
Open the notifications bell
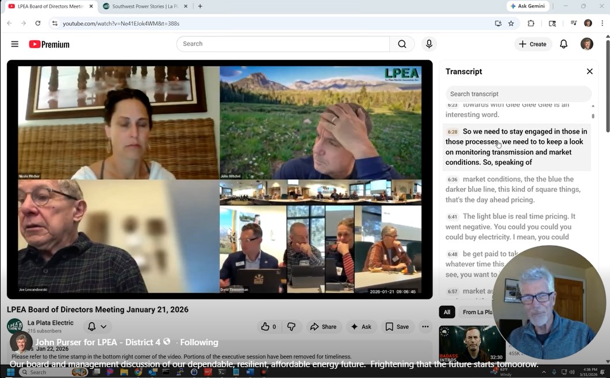[x=563, y=44]
